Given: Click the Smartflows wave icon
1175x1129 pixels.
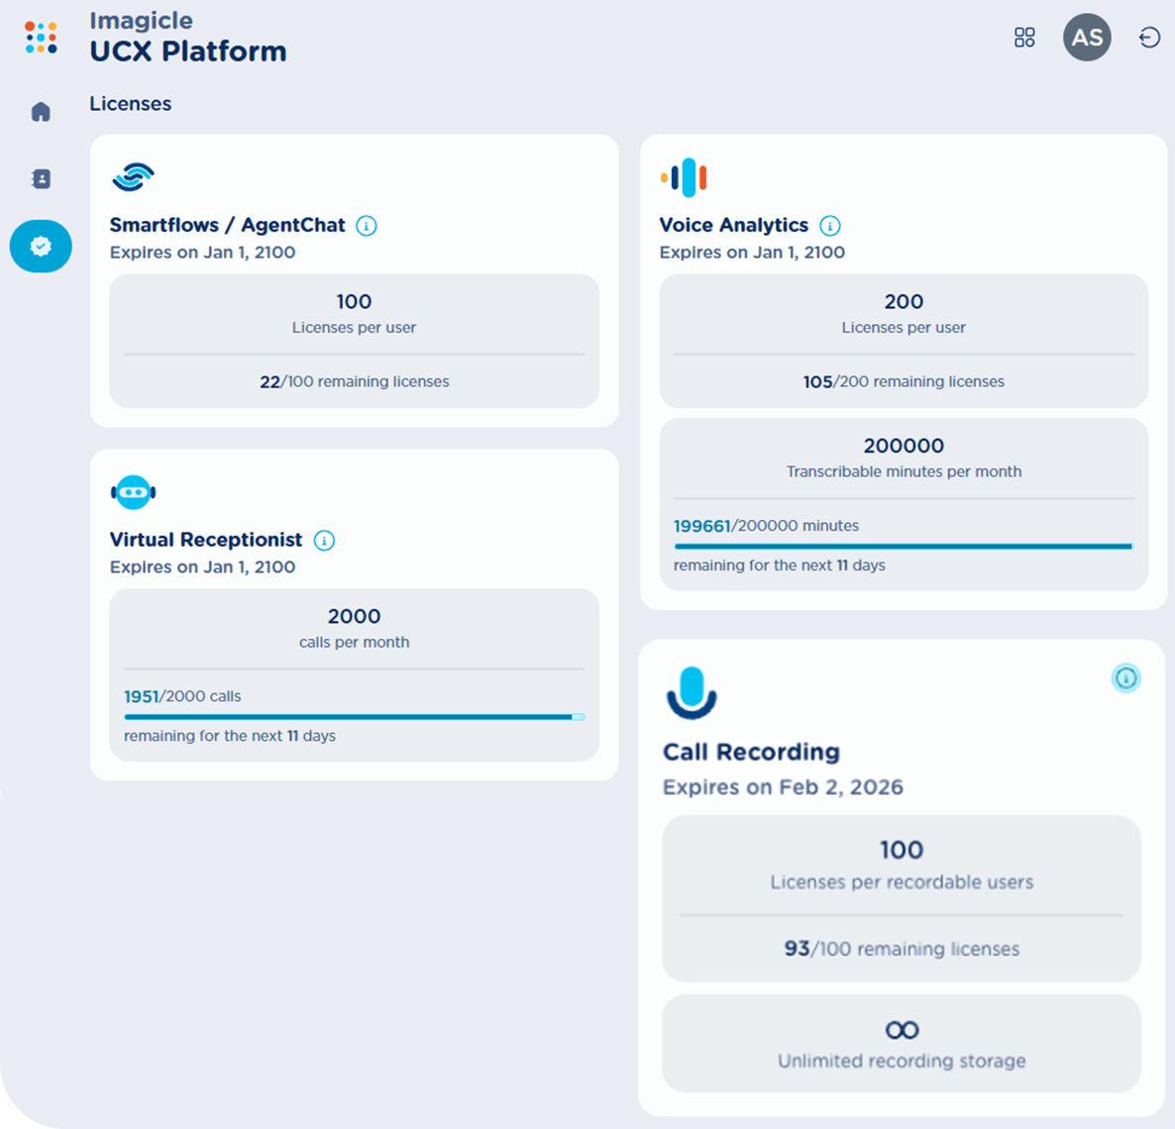Looking at the screenshot, I should point(133,177).
